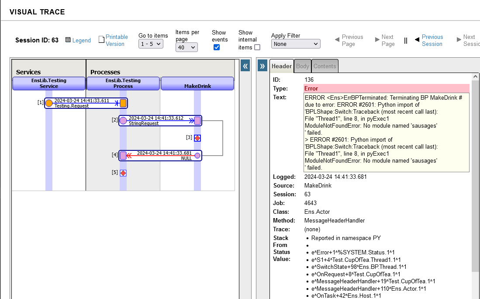This screenshot has height=299, width=480.
Task: Collapse the diagram pane with left chevrons
Action: [245, 66]
